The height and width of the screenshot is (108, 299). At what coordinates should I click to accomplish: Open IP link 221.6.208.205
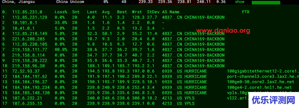(29, 39)
